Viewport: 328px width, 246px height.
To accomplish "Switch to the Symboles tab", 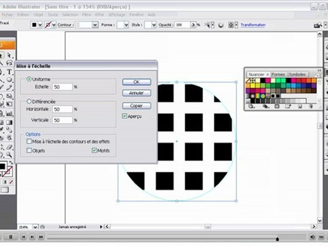I will tap(297, 74).
